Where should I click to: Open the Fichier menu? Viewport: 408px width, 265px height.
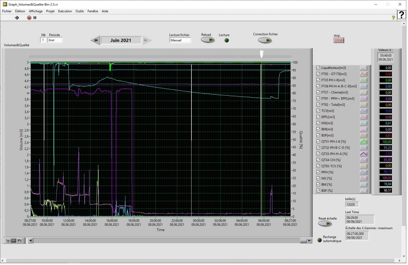point(7,11)
